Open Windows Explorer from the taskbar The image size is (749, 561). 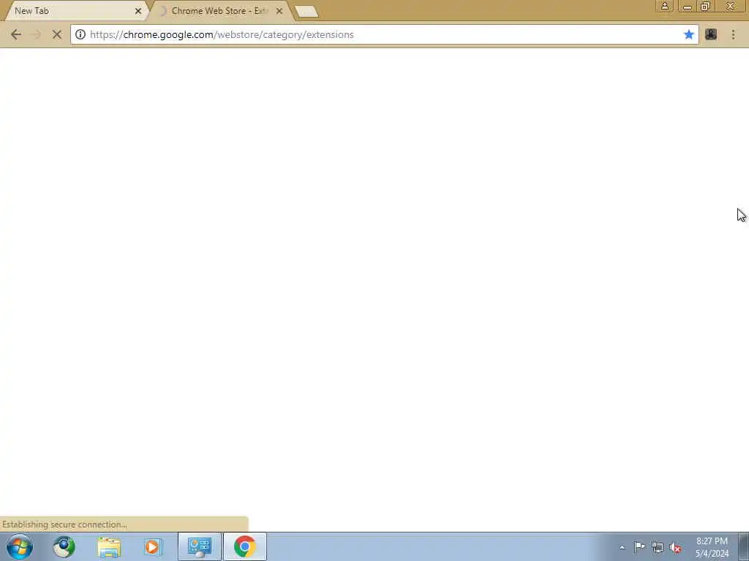coord(109,546)
